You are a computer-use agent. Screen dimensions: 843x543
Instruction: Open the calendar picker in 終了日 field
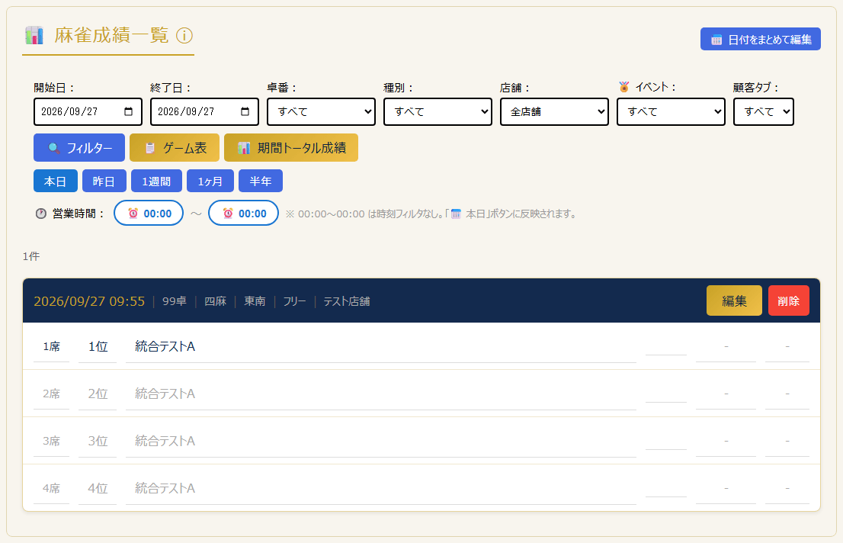click(x=245, y=111)
